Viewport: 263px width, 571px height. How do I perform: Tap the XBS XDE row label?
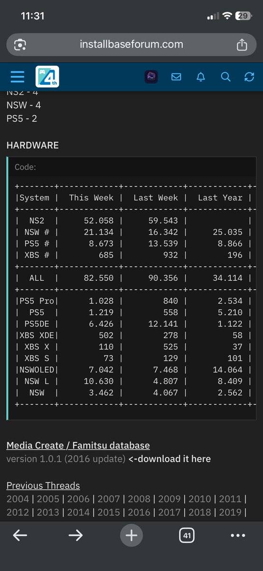(37, 335)
